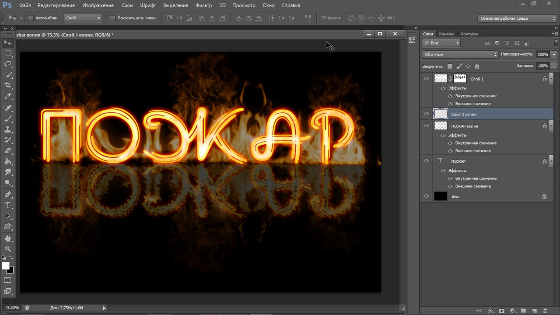Open Заливка slider dropdown arrow

pos(554,66)
